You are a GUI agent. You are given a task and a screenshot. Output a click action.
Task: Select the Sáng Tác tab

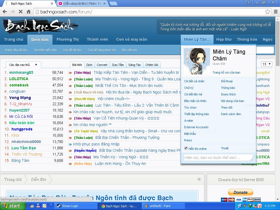coord(135,65)
